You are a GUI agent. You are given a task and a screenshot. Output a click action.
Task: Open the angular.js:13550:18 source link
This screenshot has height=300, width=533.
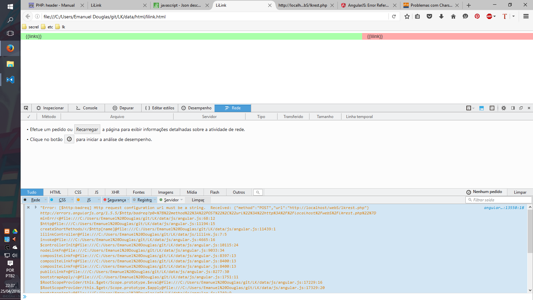[x=504, y=208]
